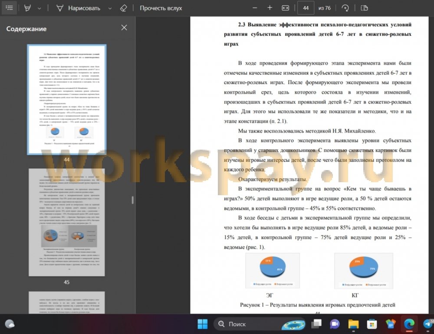Viewport: 434px width, 334px height.
Task: Open Task View on the taskbar
Action: click(316, 324)
